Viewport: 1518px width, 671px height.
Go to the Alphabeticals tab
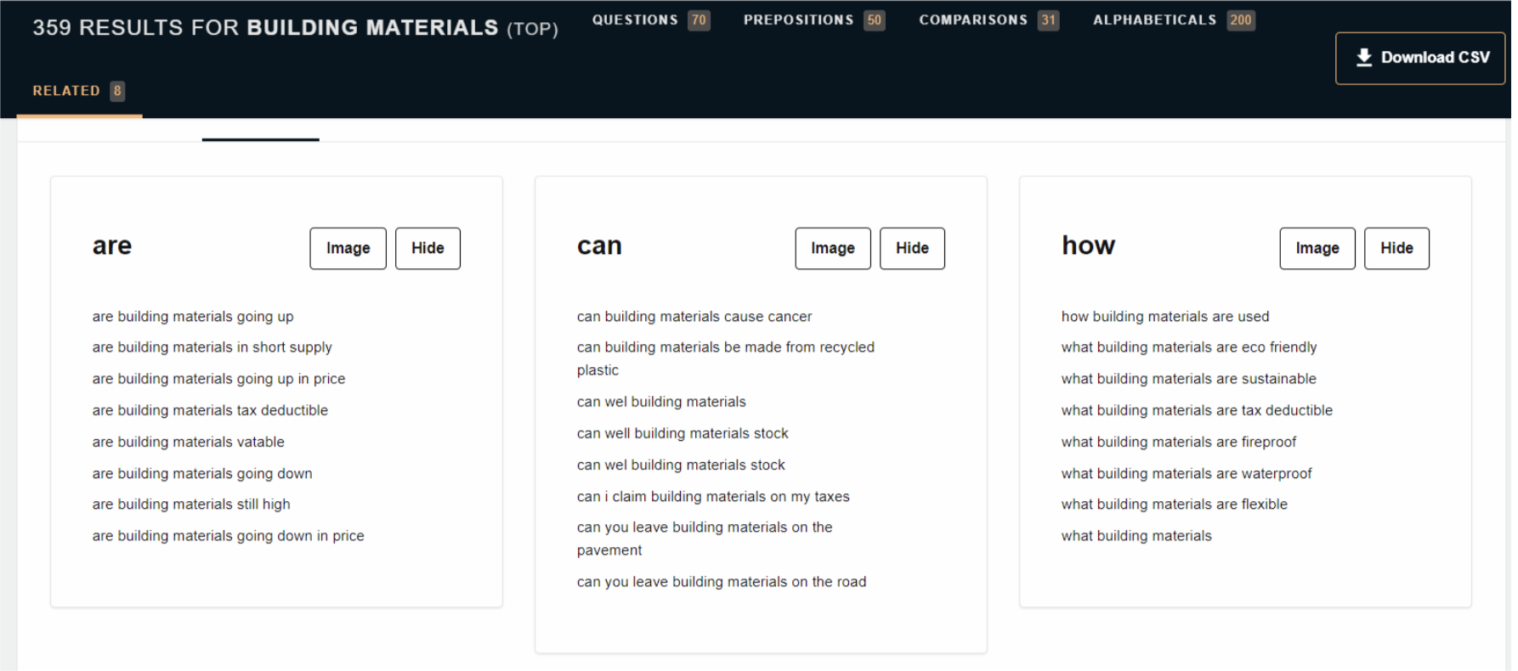point(1172,20)
